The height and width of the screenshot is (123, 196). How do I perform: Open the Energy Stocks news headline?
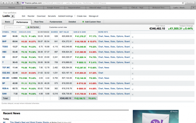pos(29,122)
